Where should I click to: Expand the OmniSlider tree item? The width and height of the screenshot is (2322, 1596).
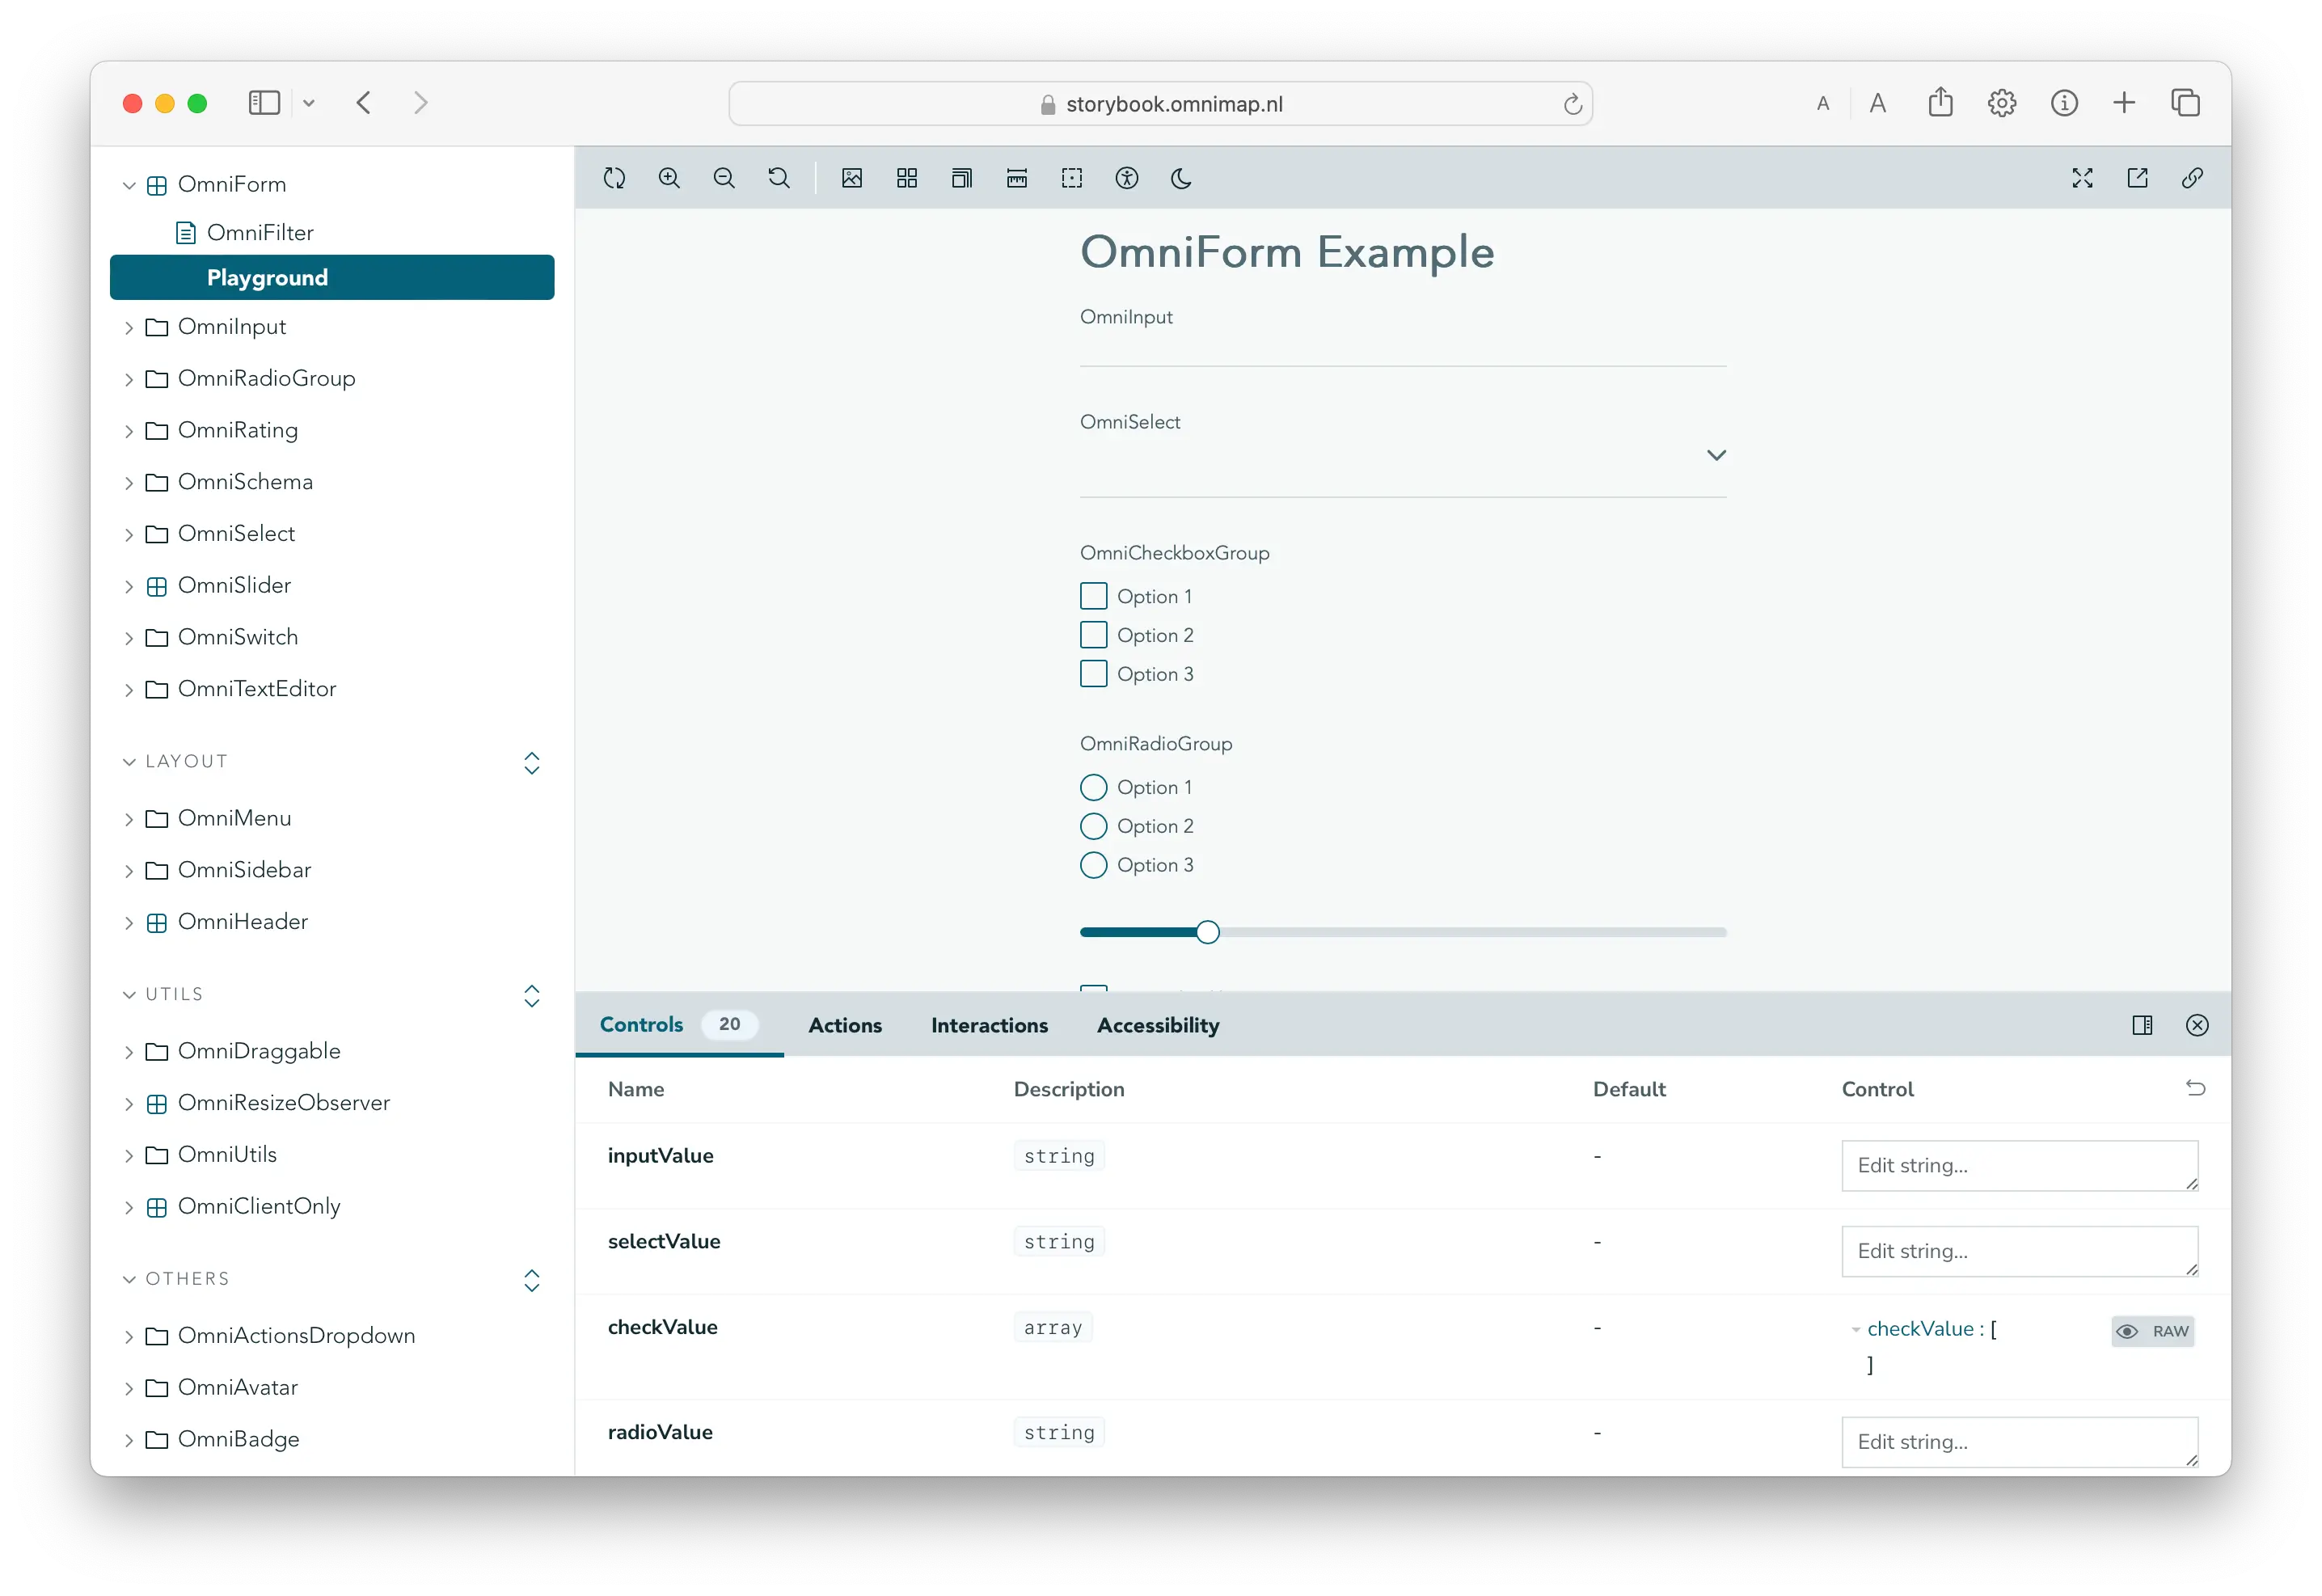point(134,584)
